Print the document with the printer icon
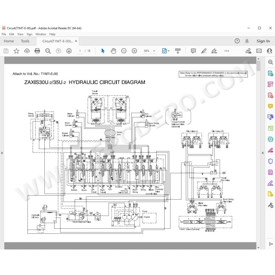The image size is (275, 275). coord(37,51)
